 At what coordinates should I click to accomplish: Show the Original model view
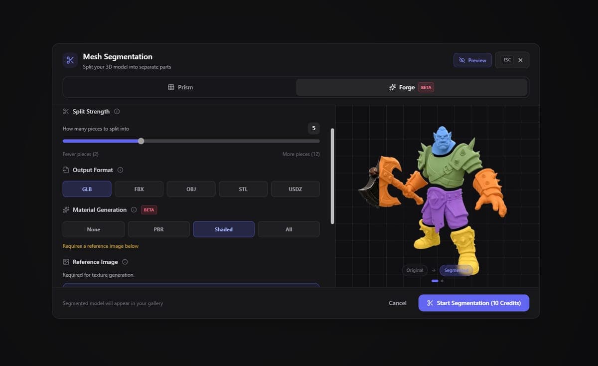click(415, 270)
